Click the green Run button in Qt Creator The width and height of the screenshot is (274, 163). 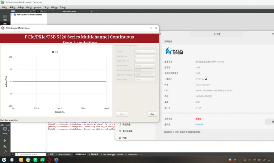pyautogui.click(x=5, y=141)
